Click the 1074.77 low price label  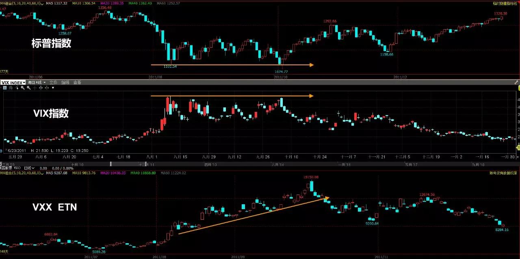point(281,71)
